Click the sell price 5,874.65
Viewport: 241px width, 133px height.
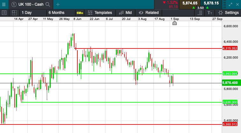190,3
